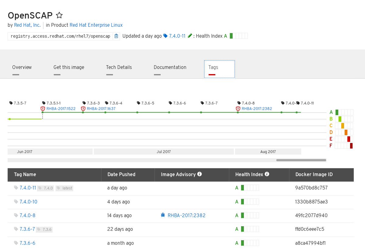The height and width of the screenshot is (249, 365).
Task: Select timeline point for tag 7.3.6-4
Action: coord(105,112)
